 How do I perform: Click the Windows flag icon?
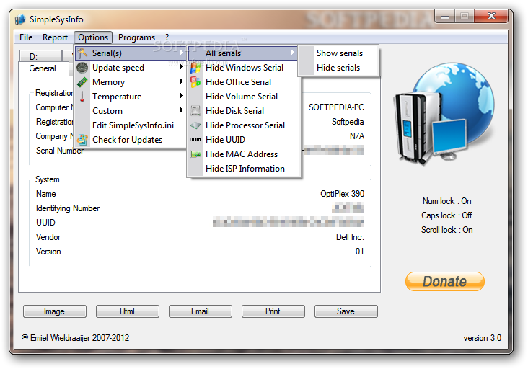click(195, 68)
